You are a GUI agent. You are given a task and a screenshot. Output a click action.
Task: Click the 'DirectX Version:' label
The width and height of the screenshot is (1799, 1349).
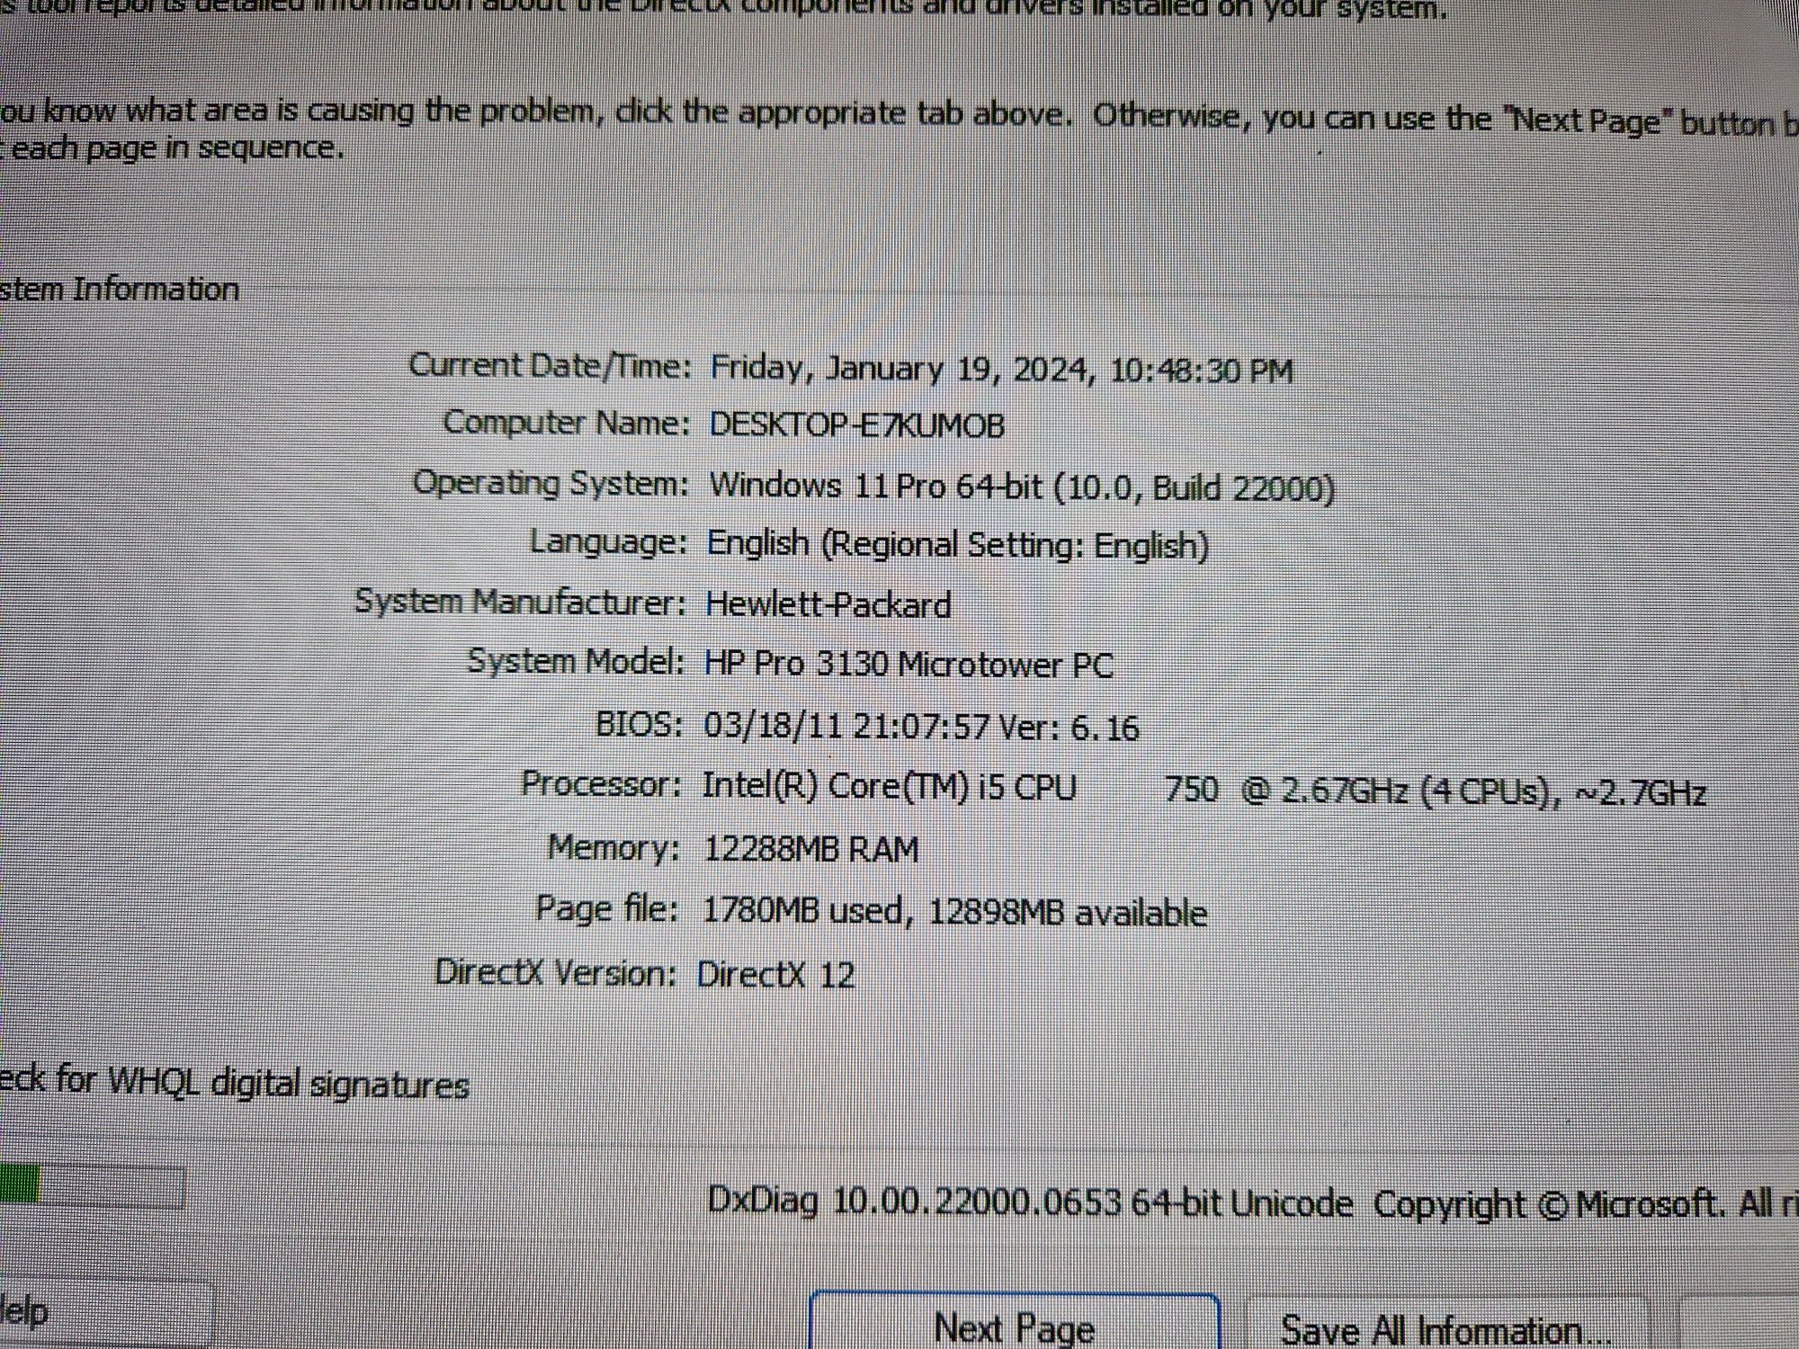tap(555, 972)
